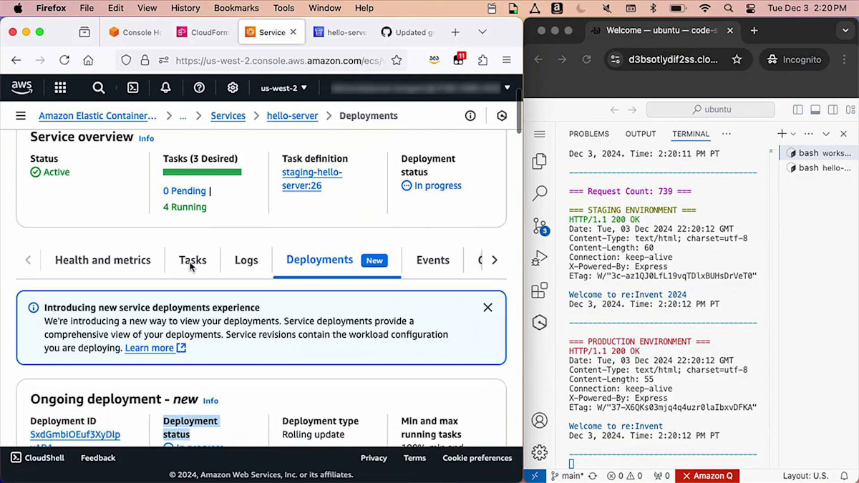Bookmark this page with the Firefox star

pyautogui.click(x=397, y=60)
